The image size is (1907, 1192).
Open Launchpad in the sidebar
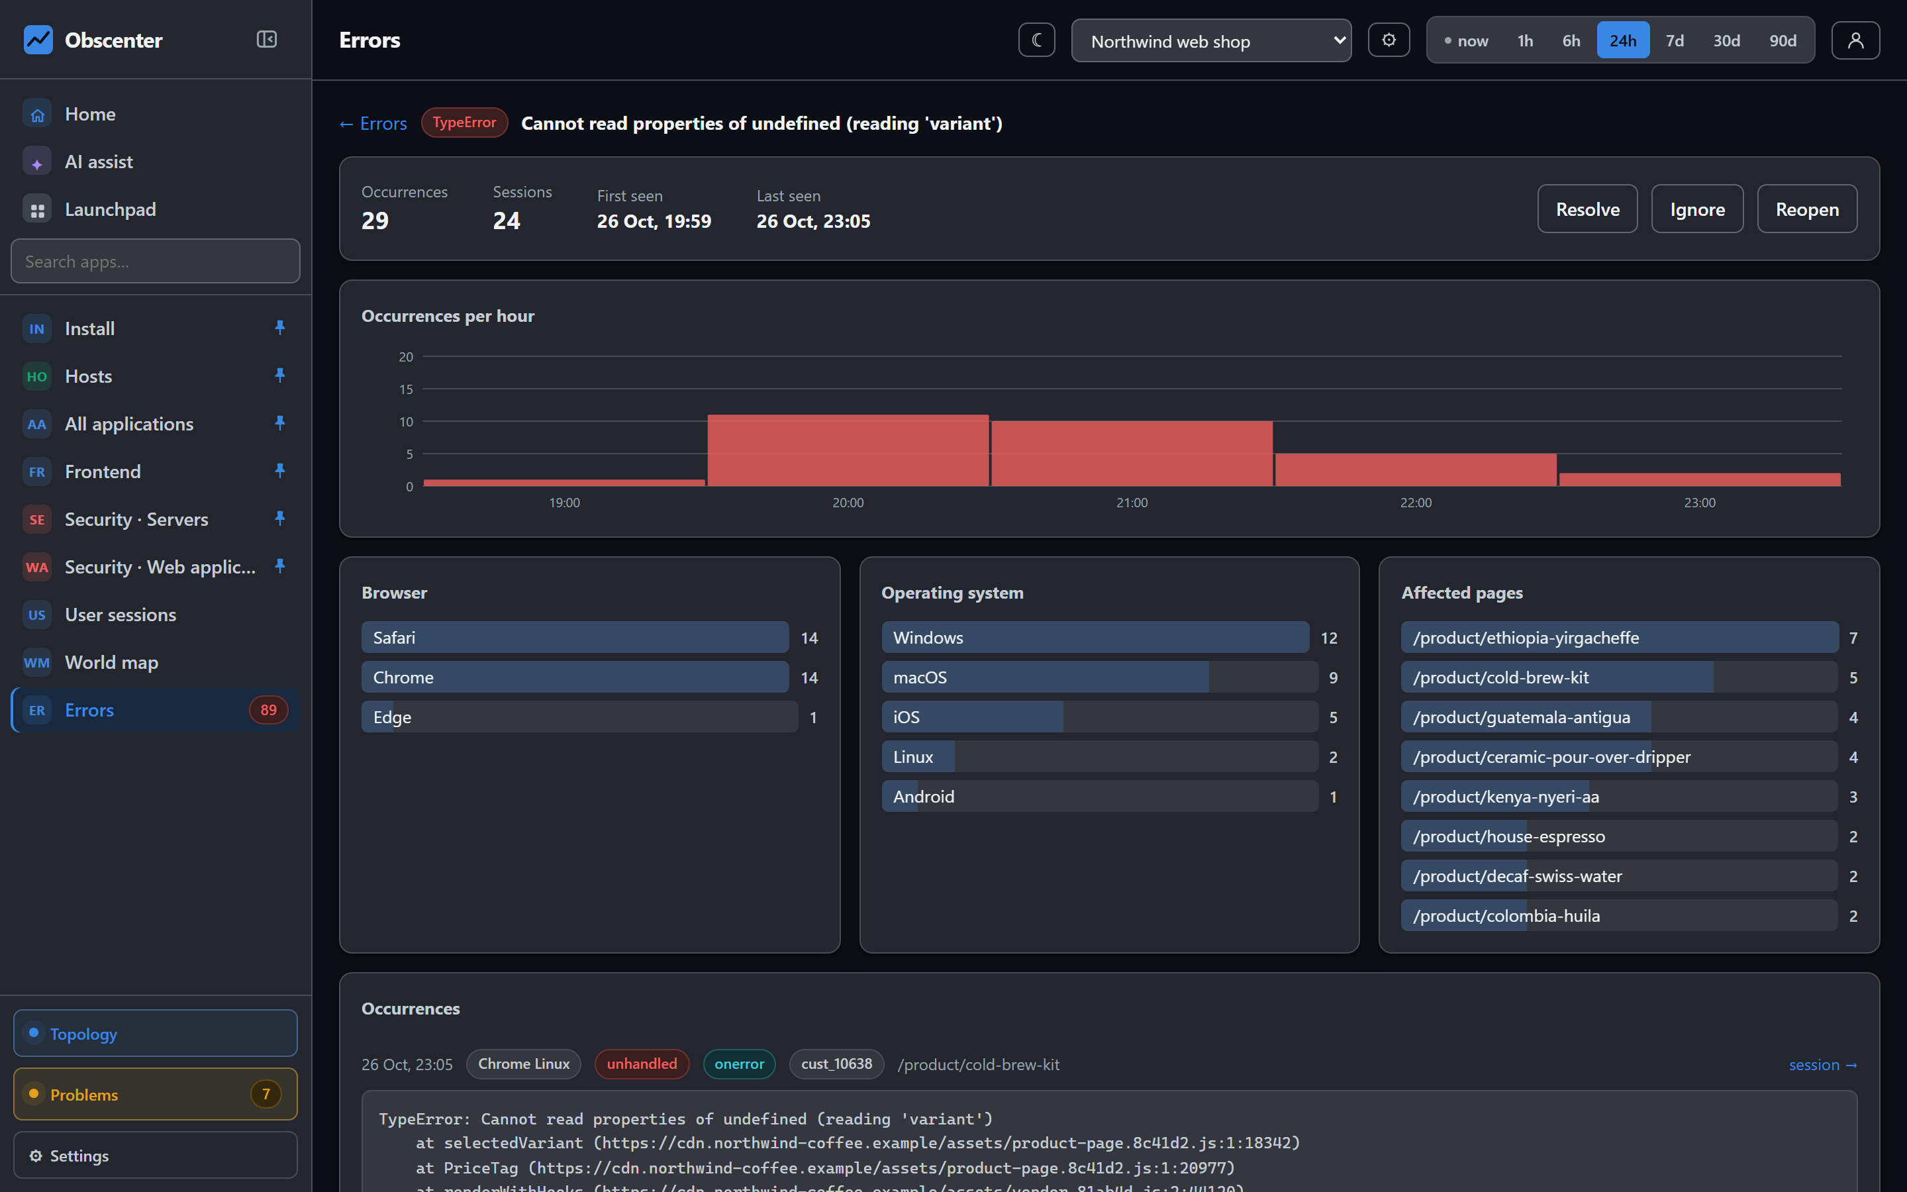155,210
